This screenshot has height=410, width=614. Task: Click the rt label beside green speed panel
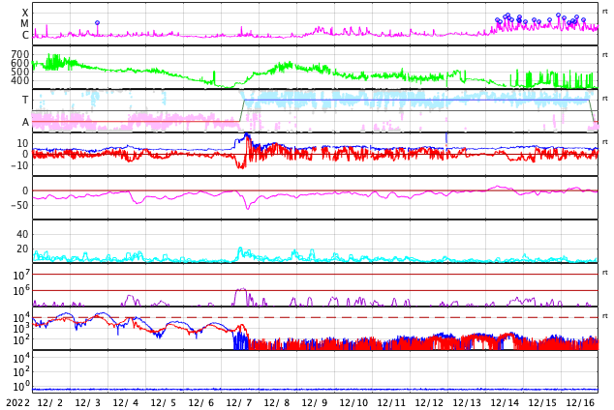pos(605,55)
